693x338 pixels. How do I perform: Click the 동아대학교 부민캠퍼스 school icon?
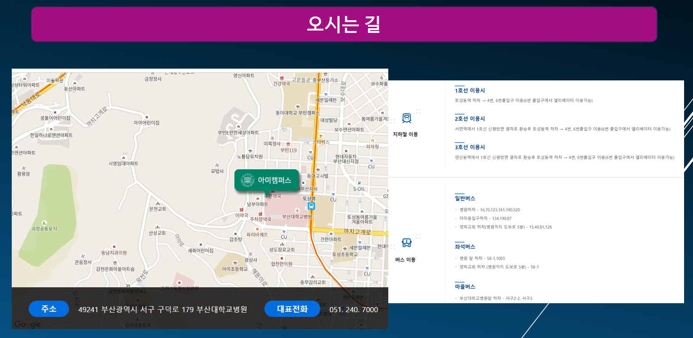click(298, 107)
